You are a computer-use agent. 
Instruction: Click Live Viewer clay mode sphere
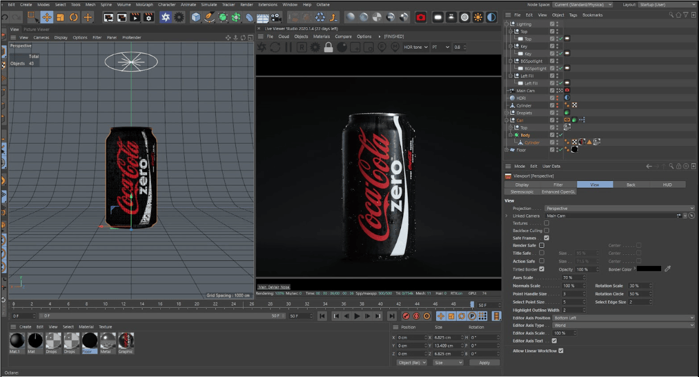[x=342, y=47]
